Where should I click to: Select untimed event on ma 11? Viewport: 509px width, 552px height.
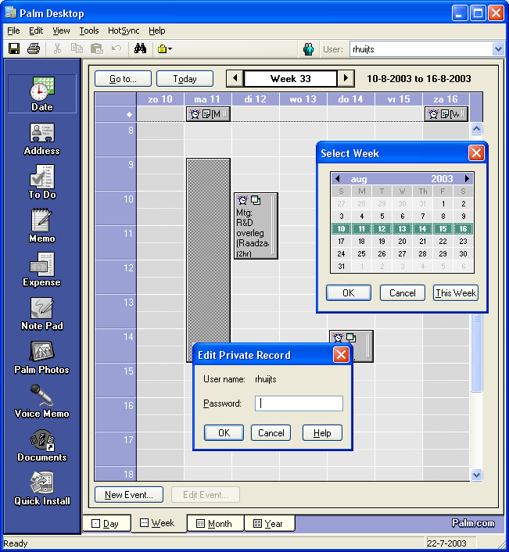[x=208, y=114]
